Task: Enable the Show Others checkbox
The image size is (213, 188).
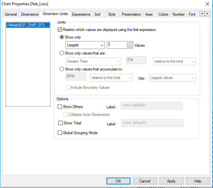Action: tap(60, 107)
